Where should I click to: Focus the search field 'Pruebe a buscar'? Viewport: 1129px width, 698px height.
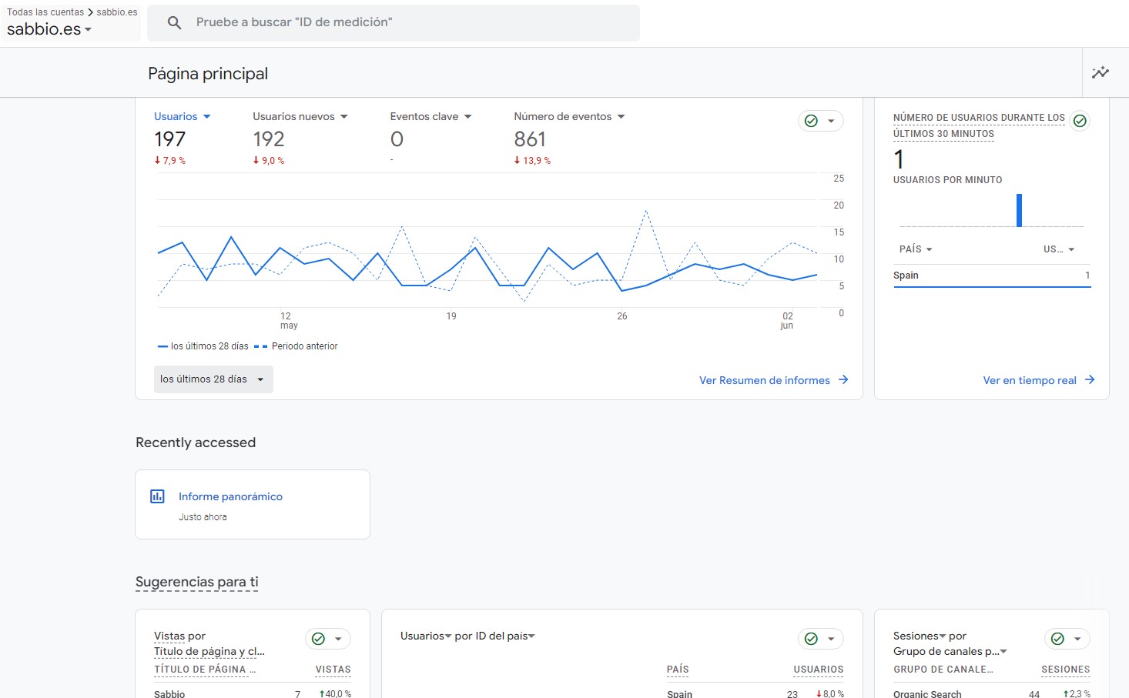(393, 23)
